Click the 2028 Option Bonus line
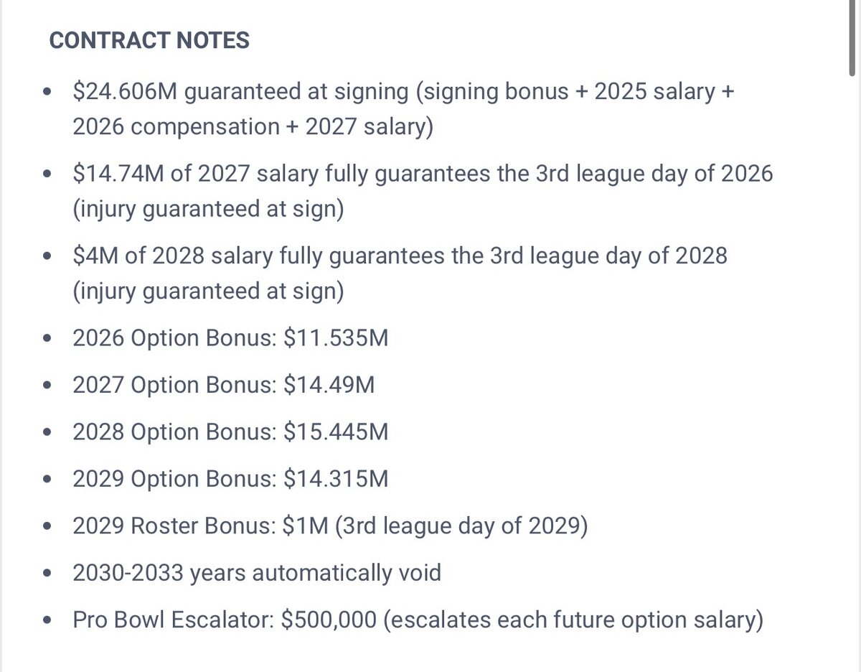Image resolution: width=861 pixels, height=672 pixels. [230, 432]
